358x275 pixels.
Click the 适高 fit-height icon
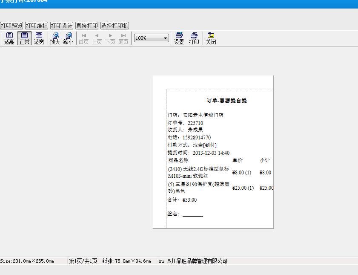[x=9, y=38]
